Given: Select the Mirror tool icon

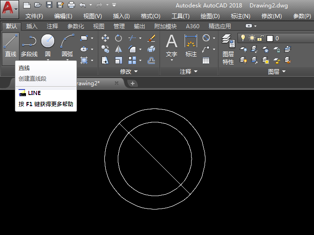Looking at the screenshot, I should [119, 49].
